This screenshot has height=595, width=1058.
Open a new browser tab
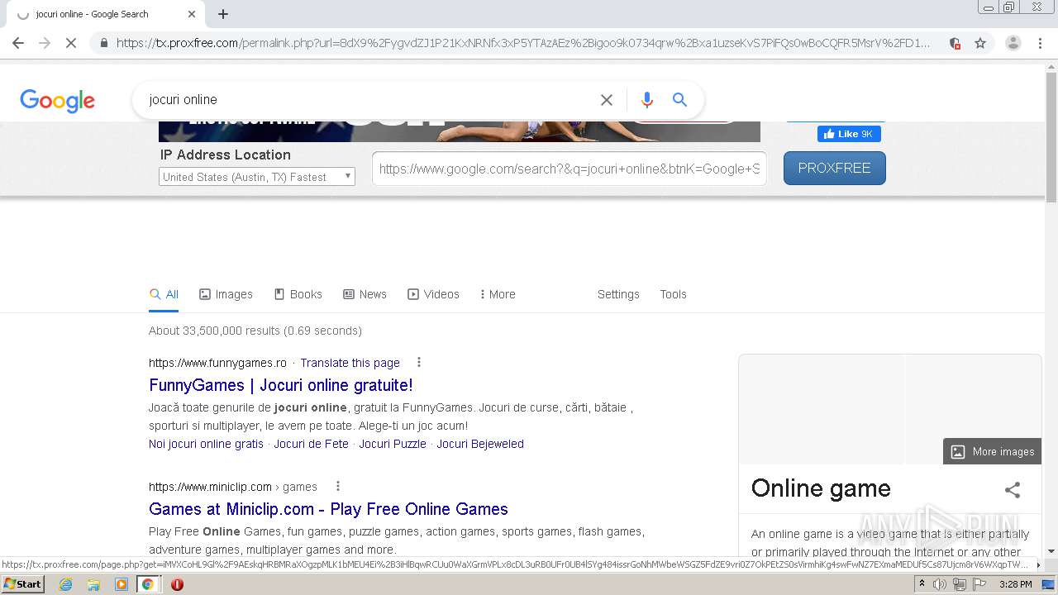point(223,14)
